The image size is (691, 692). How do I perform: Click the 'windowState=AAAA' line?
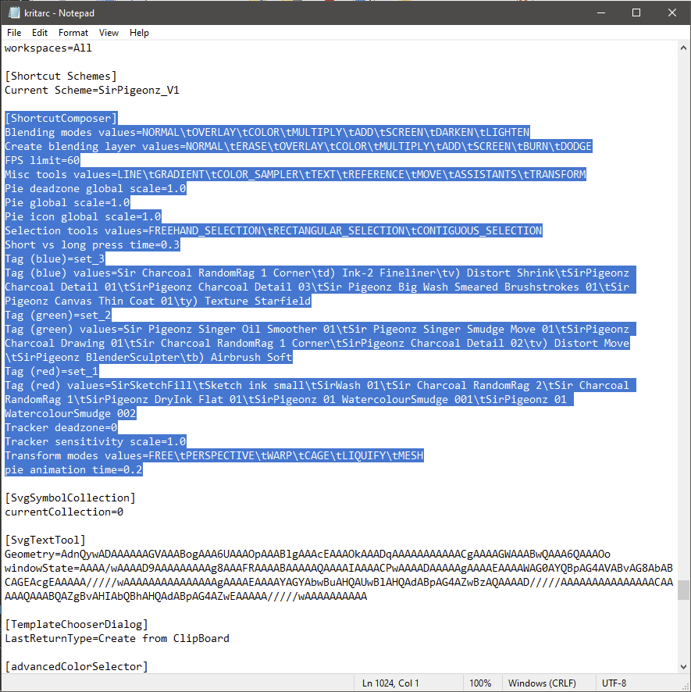339,569
